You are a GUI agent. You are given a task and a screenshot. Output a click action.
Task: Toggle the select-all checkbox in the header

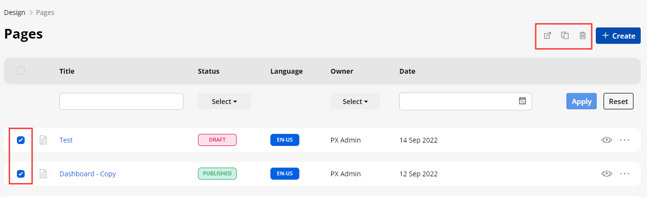(x=21, y=71)
